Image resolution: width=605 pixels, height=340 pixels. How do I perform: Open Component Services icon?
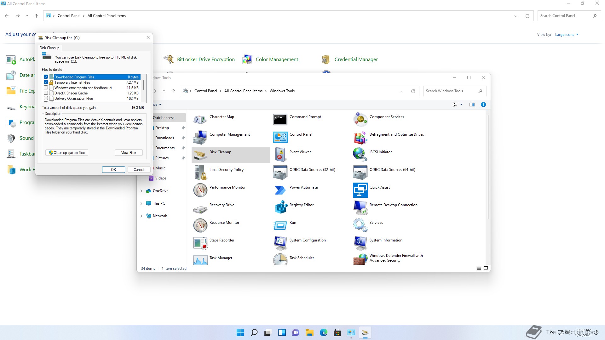click(360, 120)
